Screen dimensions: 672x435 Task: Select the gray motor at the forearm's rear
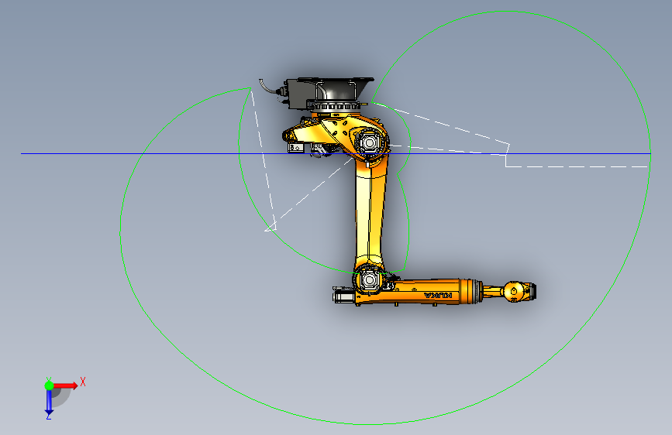click(x=343, y=295)
